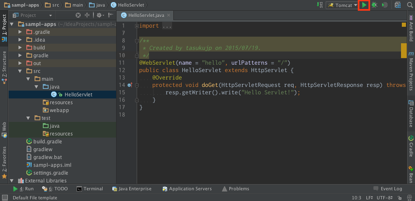The width and height of the screenshot is (415, 201).
Task: Run with coverage icon in toolbar
Action: point(385,5)
